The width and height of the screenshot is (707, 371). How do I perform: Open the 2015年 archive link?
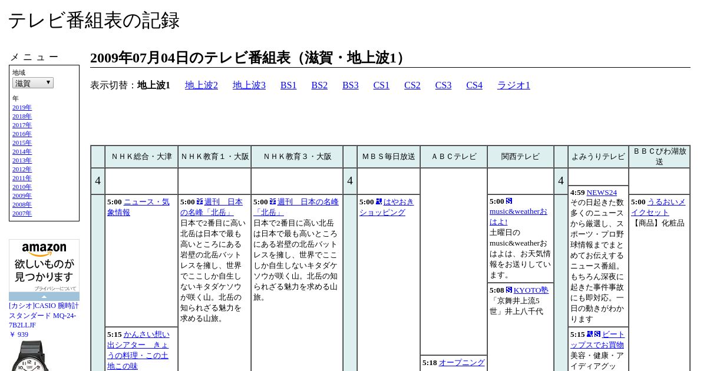click(x=22, y=143)
